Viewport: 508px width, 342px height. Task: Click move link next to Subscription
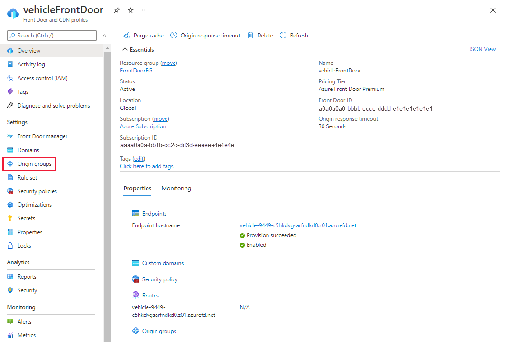(x=161, y=119)
